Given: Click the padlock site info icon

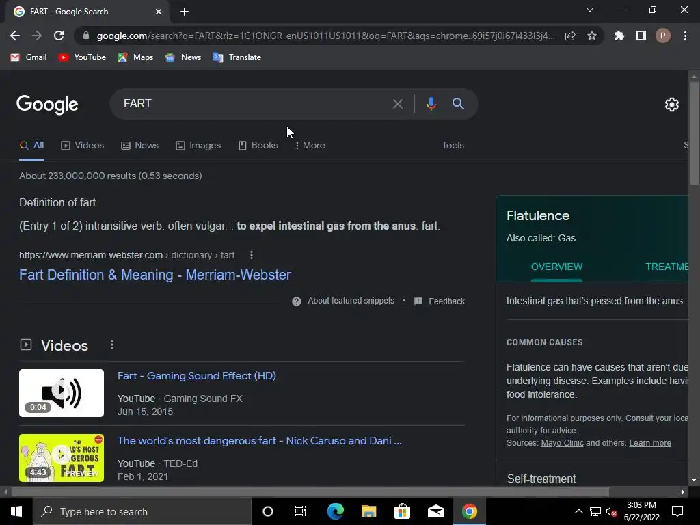Looking at the screenshot, I should point(86,36).
